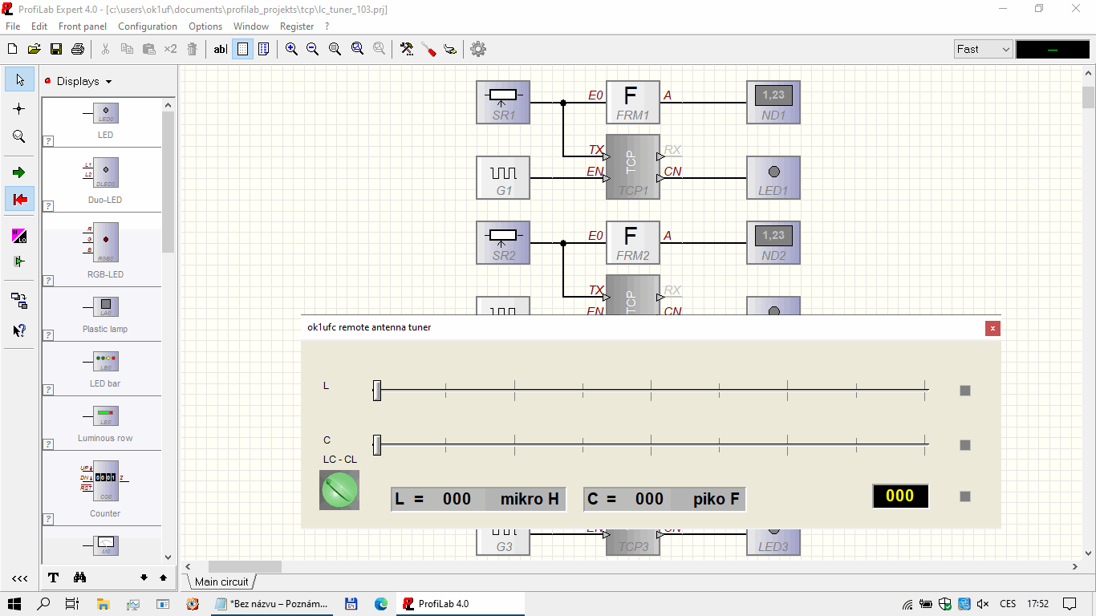Click the green arrow run icon
1096x616 pixels.
(x=19, y=172)
